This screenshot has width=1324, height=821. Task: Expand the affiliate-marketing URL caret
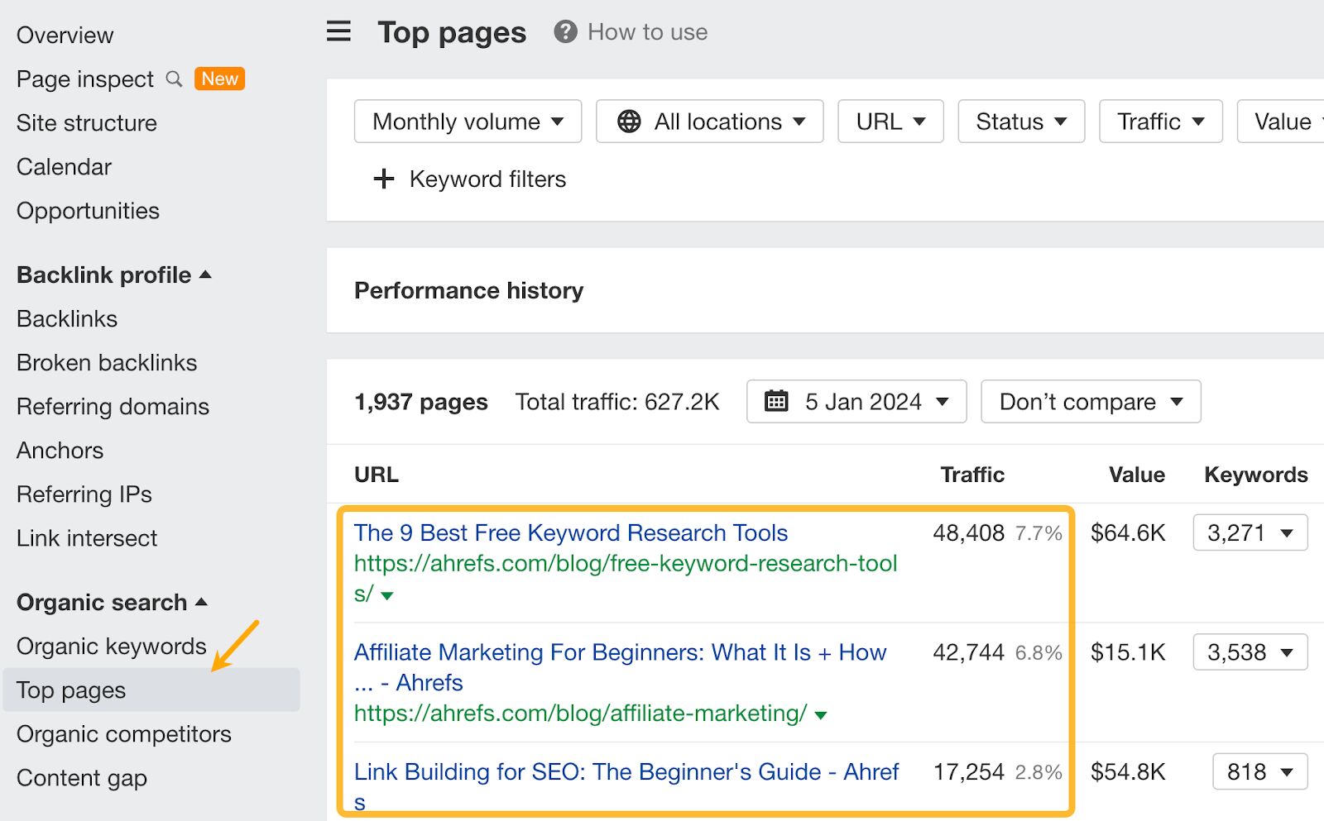(x=820, y=714)
